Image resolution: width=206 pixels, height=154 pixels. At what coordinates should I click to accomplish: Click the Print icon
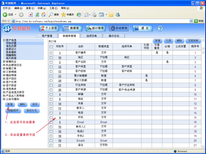click(x=94, y=14)
